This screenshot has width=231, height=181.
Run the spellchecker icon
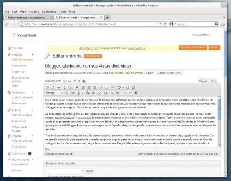click(x=119, y=87)
